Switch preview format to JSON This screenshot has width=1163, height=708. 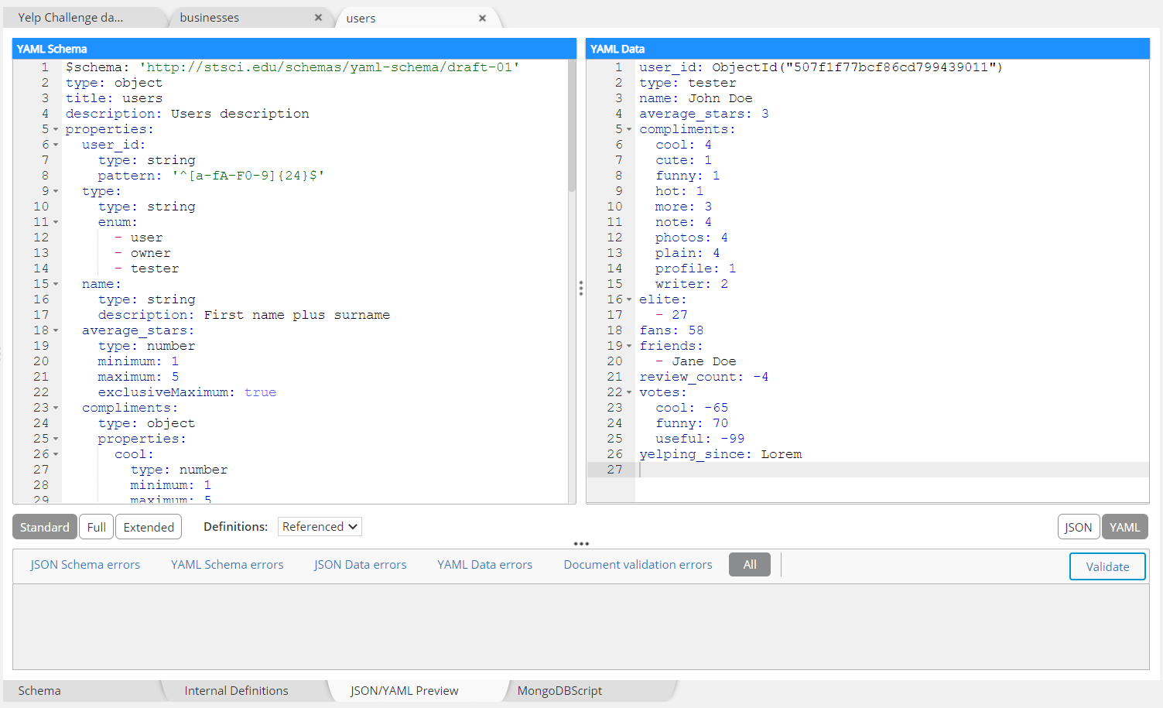point(1079,527)
